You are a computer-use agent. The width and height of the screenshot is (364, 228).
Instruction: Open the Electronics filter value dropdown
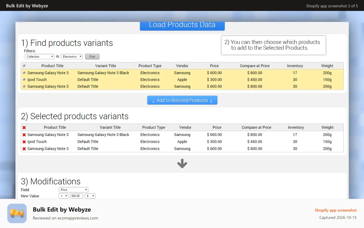(72, 57)
